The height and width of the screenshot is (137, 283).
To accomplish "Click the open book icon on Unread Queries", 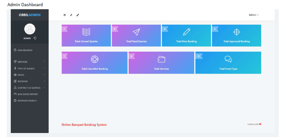I will pos(86,32).
